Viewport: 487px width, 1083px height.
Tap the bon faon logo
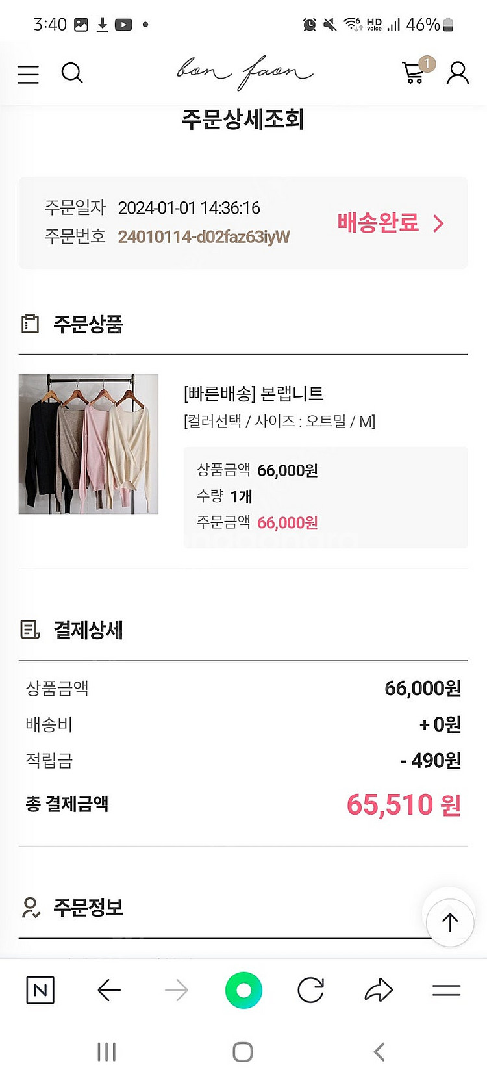[244, 72]
